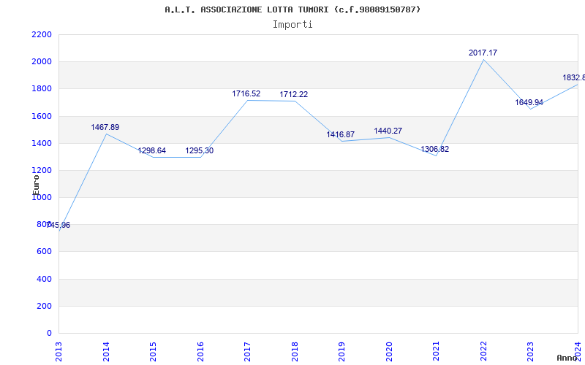Viewport: 585px width, 365px height.
Task: Click the 1800 y-axis tick label
Action: [x=42, y=89]
